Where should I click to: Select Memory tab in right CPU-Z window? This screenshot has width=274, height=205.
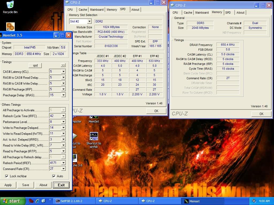tap(217, 12)
